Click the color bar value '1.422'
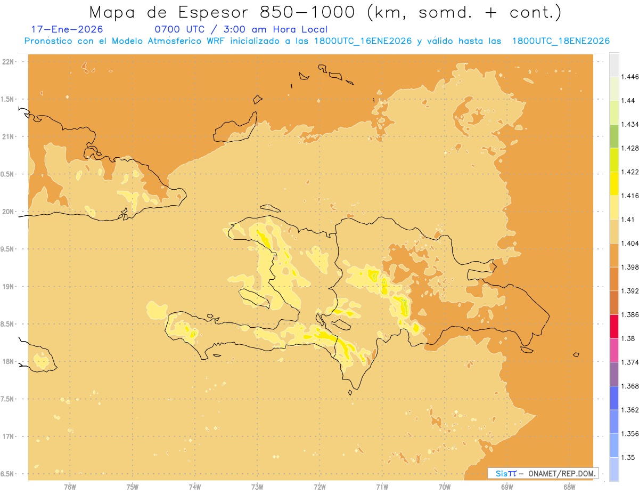 629,172
